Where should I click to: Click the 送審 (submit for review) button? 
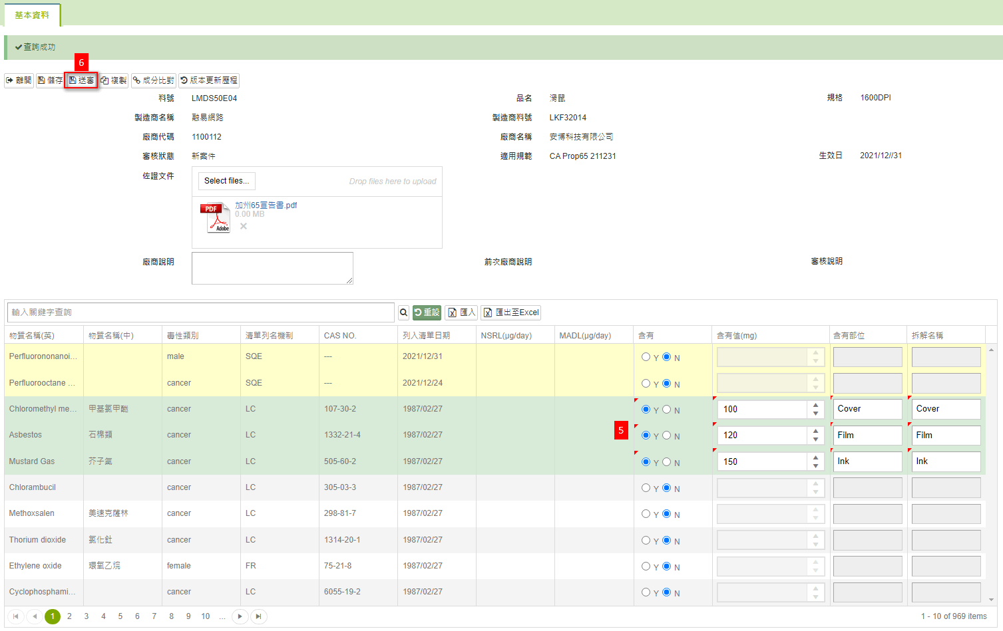pyautogui.click(x=81, y=80)
